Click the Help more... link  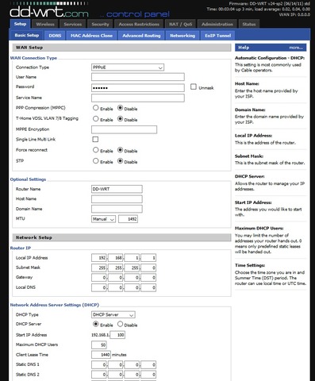(x=296, y=48)
